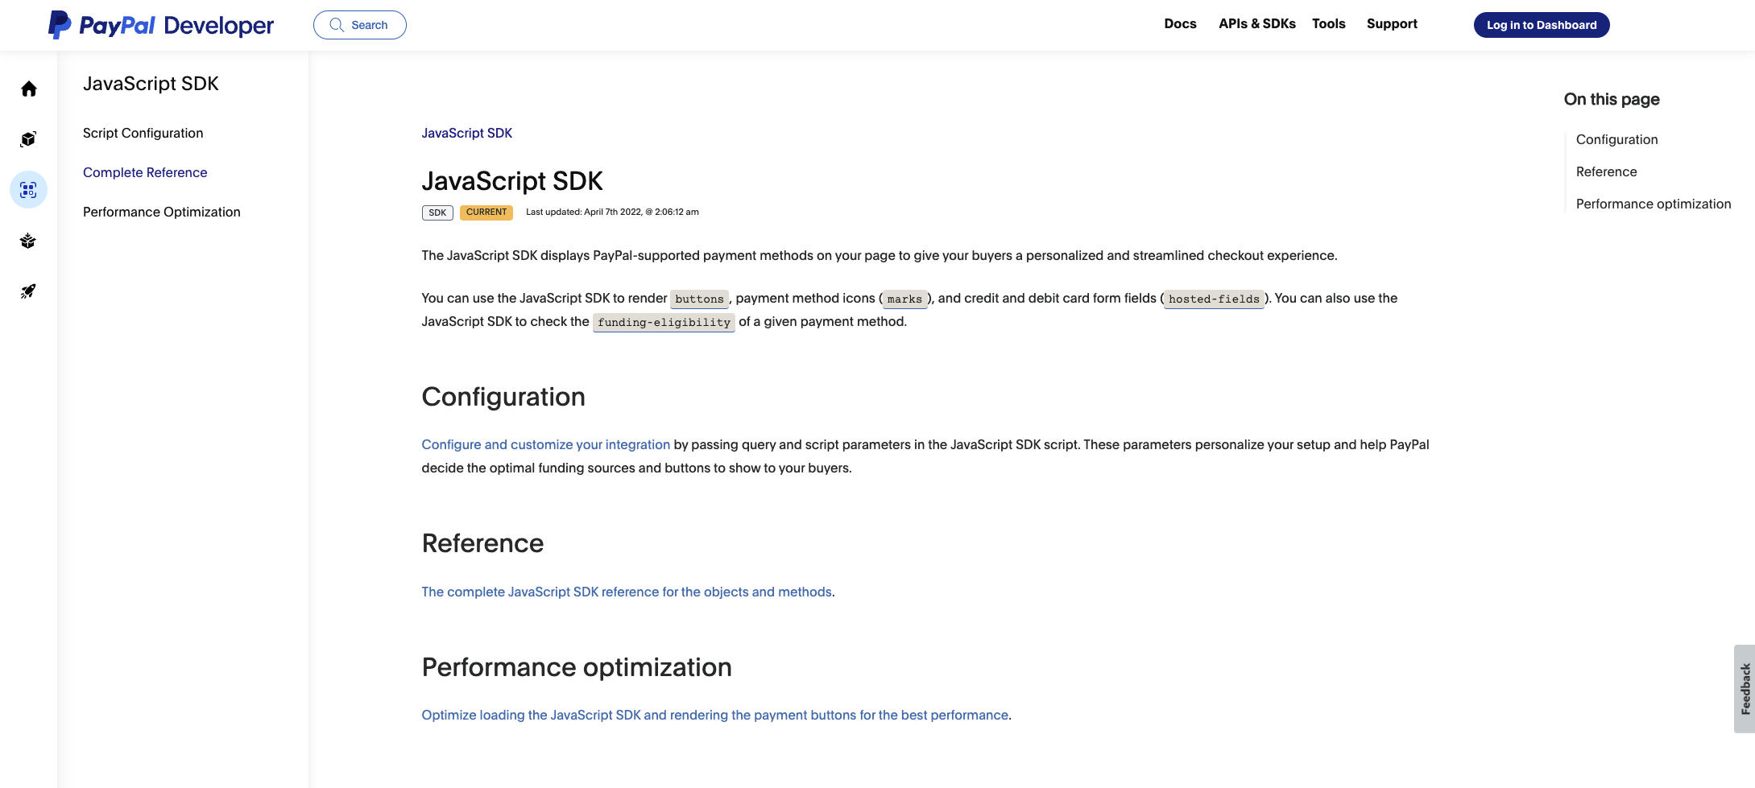This screenshot has height=788, width=1755.
Task: Click the Last updated date text
Action: 612,212
